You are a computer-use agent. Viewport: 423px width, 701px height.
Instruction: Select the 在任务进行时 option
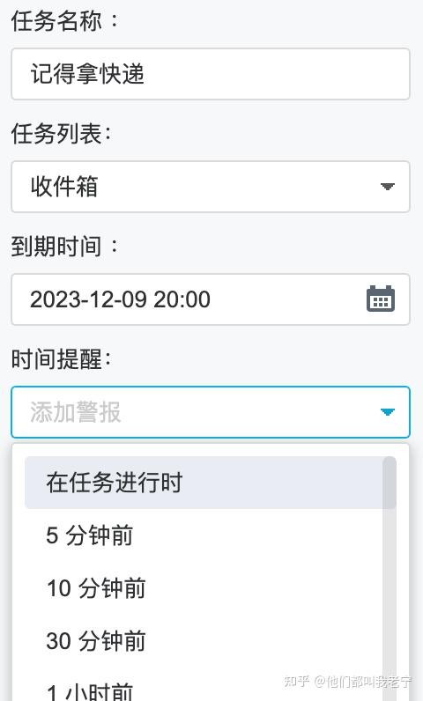tap(204, 483)
